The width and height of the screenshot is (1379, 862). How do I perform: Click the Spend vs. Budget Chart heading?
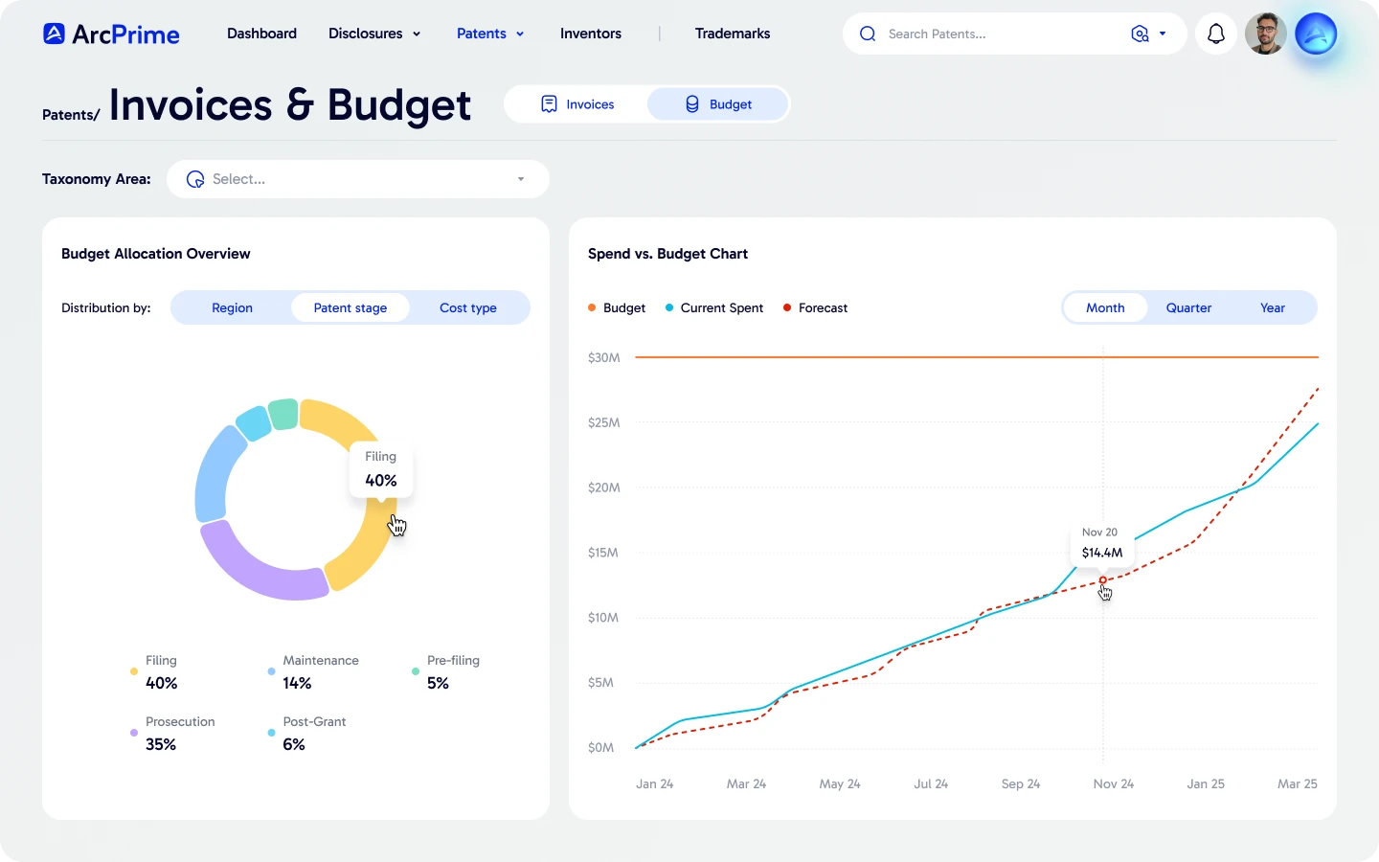667,254
